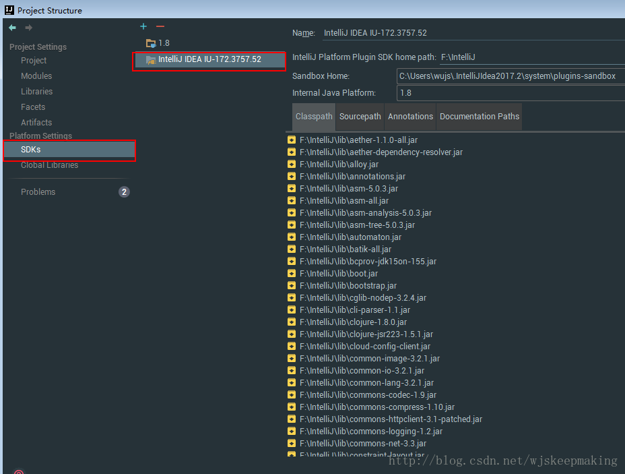This screenshot has width=625, height=474.
Task: Click jar icon for annotations.jar
Action: [x=292, y=177]
